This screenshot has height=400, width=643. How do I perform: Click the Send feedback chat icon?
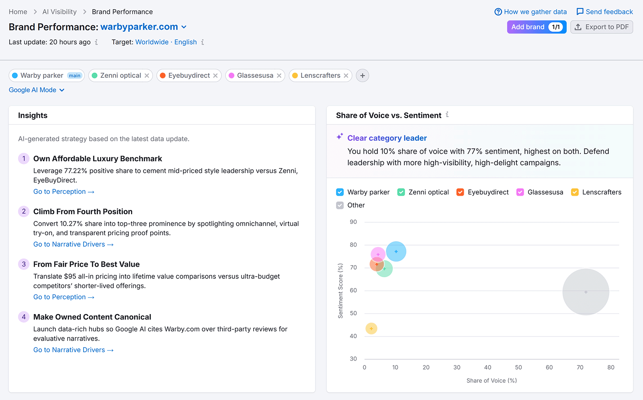tap(580, 12)
